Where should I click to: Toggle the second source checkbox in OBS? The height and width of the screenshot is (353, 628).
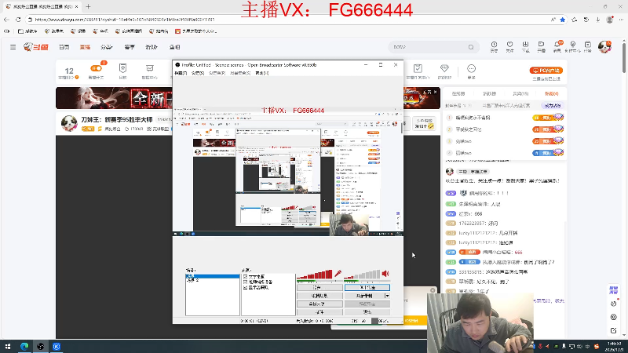246,282
